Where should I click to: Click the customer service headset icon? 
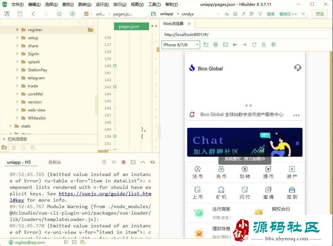[298, 68]
